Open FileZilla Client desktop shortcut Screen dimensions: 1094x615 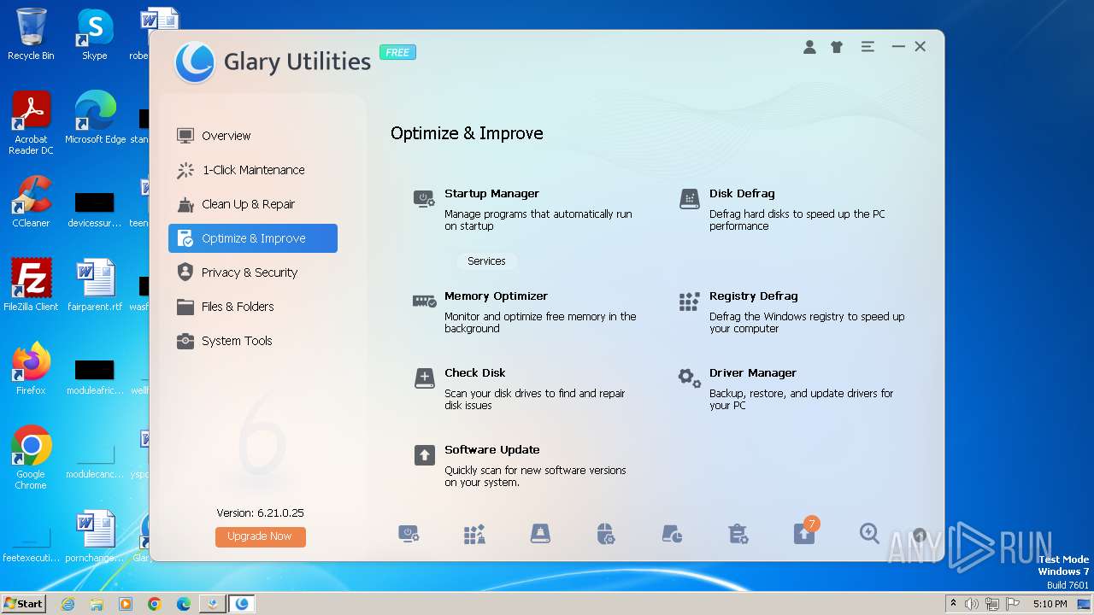(x=31, y=285)
